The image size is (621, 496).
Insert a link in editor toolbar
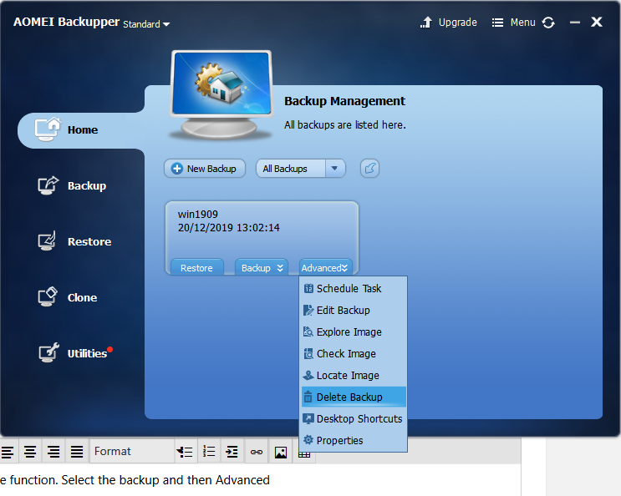(257, 451)
